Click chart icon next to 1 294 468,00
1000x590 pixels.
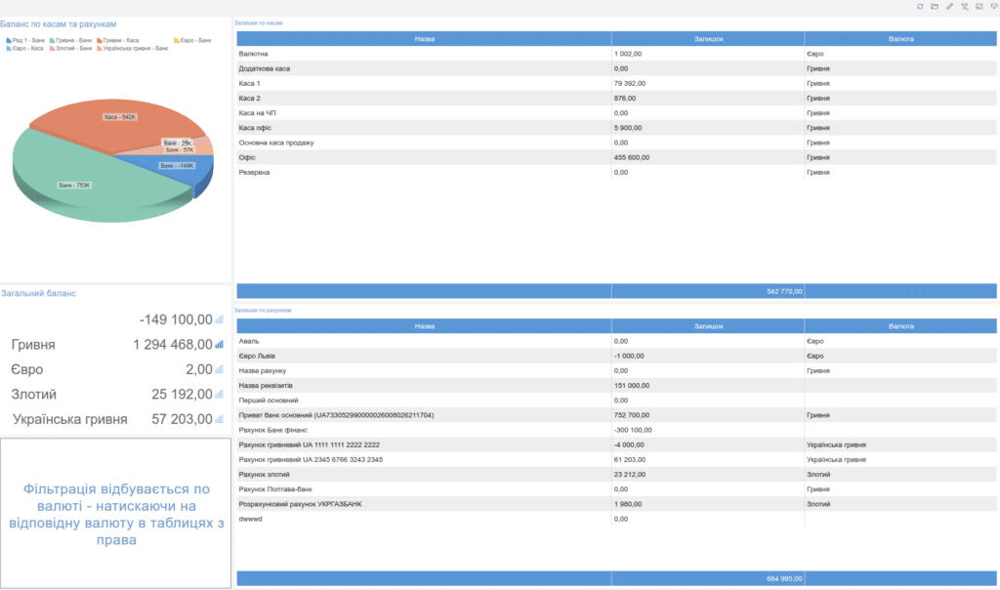tap(220, 345)
